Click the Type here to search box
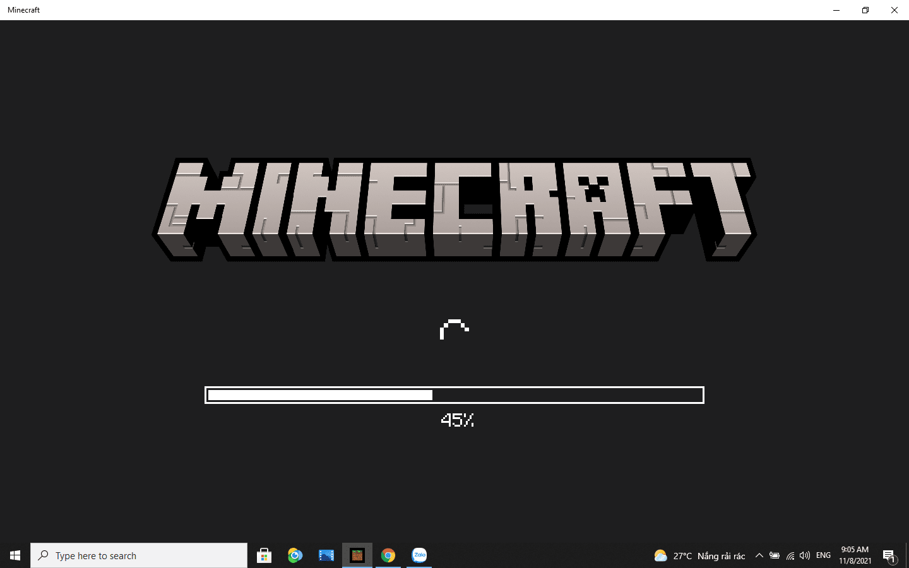Image resolution: width=909 pixels, height=568 pixels. click(x=139, y=555)
